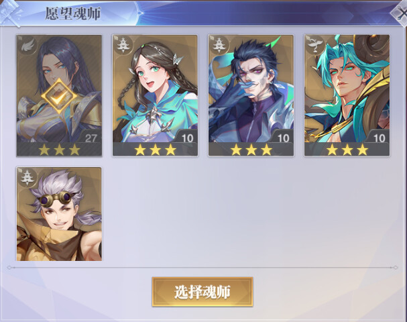
Task: Click three stars under the dark-blue-haired man
Action: (251, 150)
